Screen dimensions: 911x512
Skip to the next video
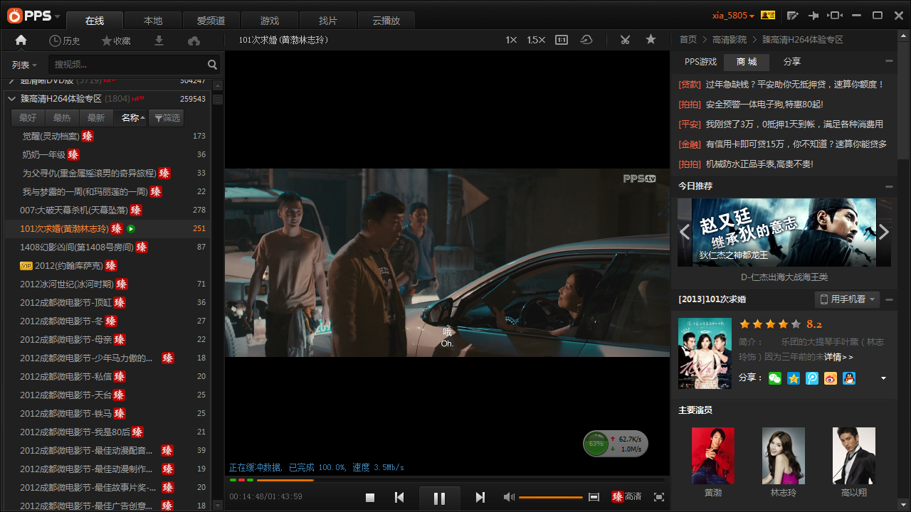(x=480, y=498)
